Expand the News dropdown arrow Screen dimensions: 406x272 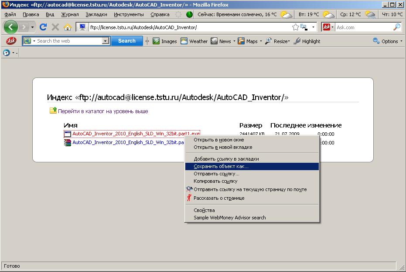[x=234, y=41]
